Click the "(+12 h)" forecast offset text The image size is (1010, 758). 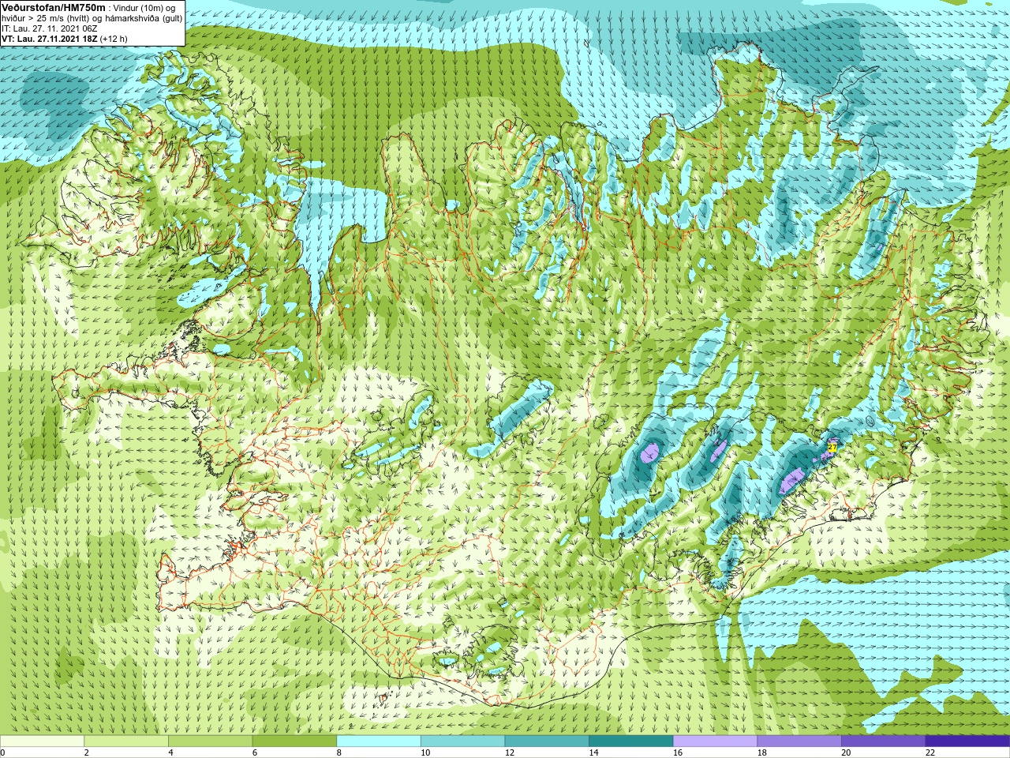pyautogui.click(x=114, y=39)
